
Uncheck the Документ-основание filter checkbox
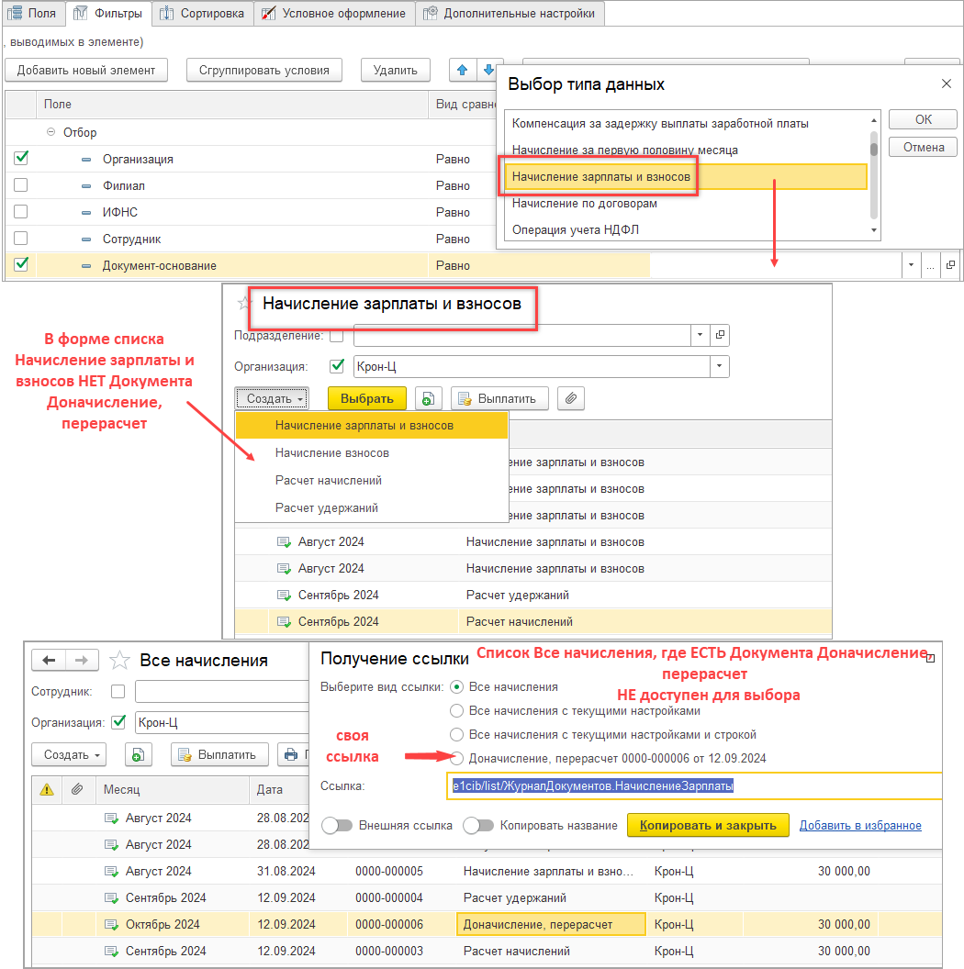21,264
